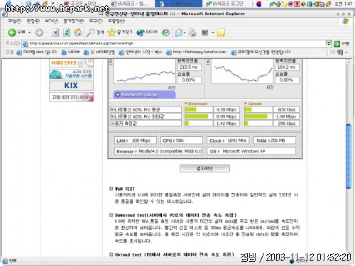The image size is (355, 266).
Task: Open the Home page house icon
Action: 78,33
